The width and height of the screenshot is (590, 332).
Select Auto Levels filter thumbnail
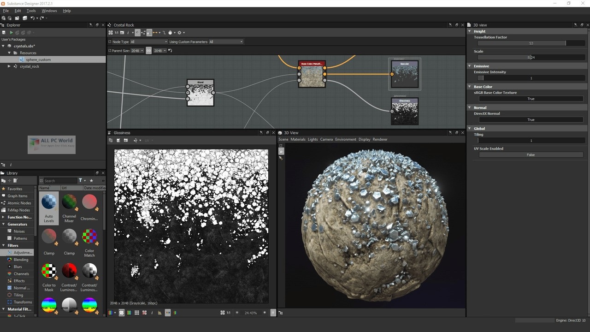[x=49, y=208]
